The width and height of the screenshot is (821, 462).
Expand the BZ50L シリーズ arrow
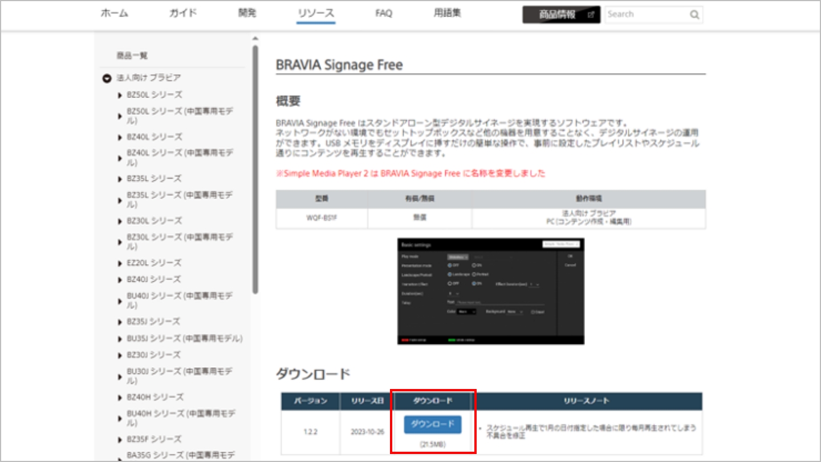pos(120,95)
